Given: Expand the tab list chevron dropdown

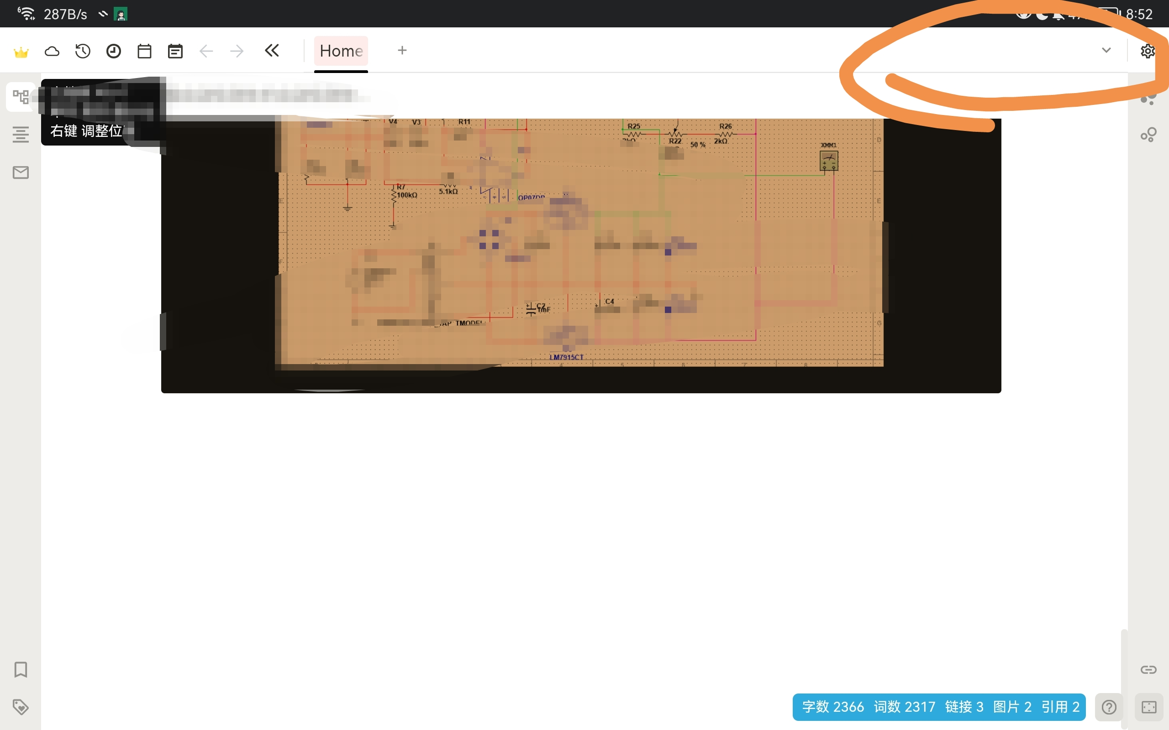Looking at the screenshot, I should [x=1106, y=50].
